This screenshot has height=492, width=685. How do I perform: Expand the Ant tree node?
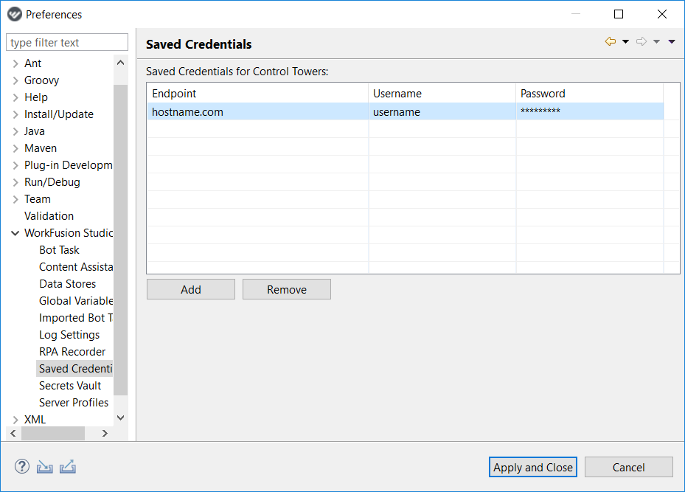(x=15, y=63)
